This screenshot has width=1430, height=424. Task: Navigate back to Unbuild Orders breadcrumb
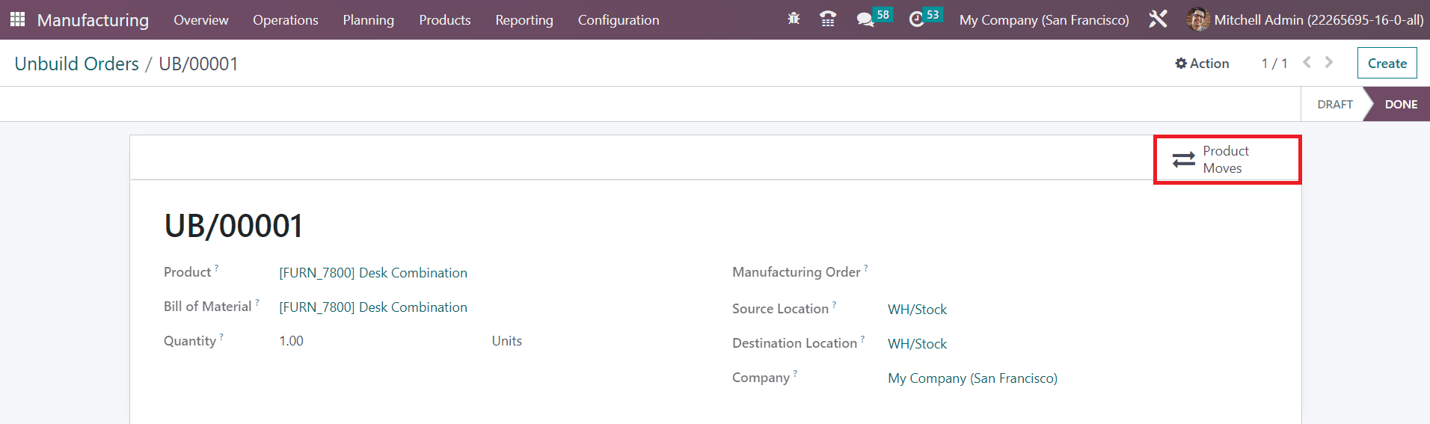click(x=77, y=64)
